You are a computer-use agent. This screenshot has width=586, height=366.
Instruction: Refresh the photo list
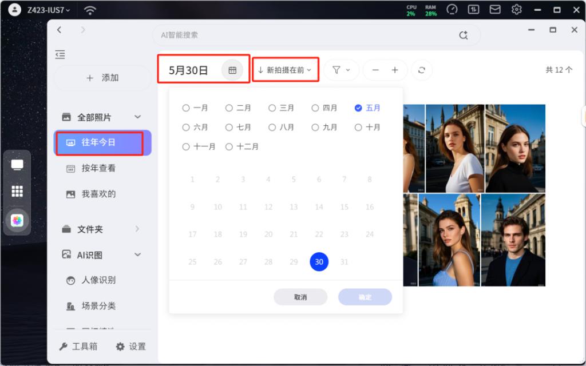pyautogui.click(x=422, y=70)
